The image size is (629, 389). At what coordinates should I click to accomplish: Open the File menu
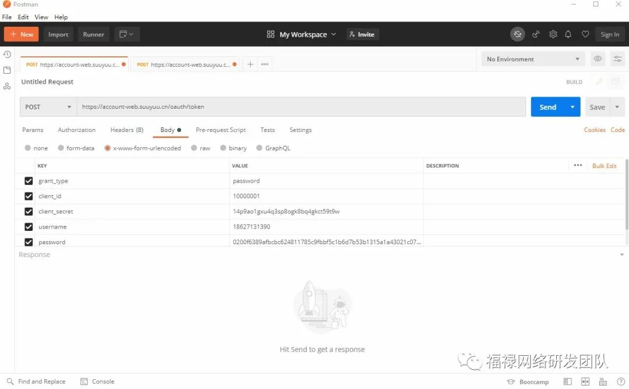[x=7, y=17]
